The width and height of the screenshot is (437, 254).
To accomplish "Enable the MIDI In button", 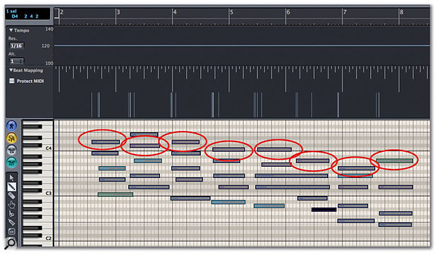I will tap(11, 150).
